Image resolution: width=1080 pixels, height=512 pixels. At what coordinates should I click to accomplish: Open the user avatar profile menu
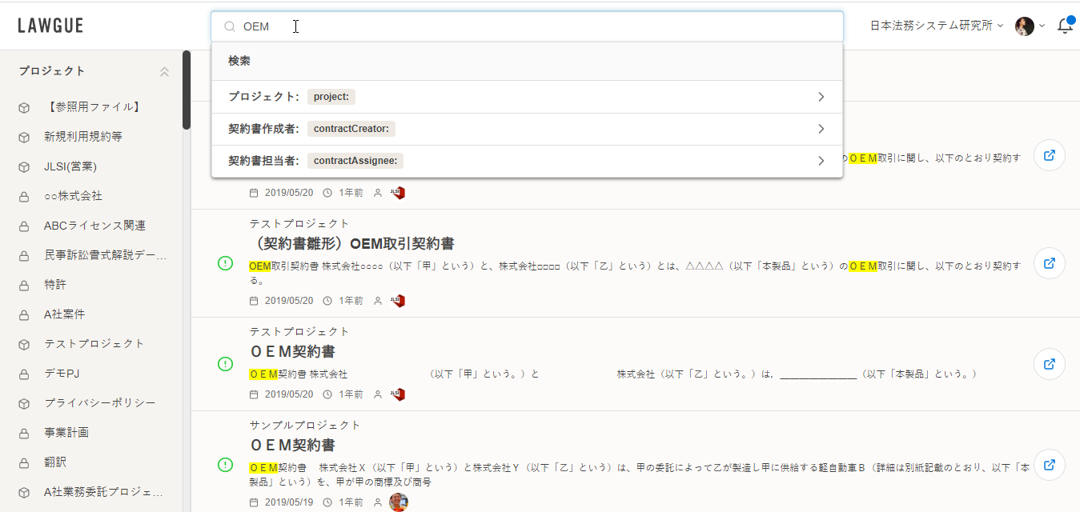(x=1025, y=26)
